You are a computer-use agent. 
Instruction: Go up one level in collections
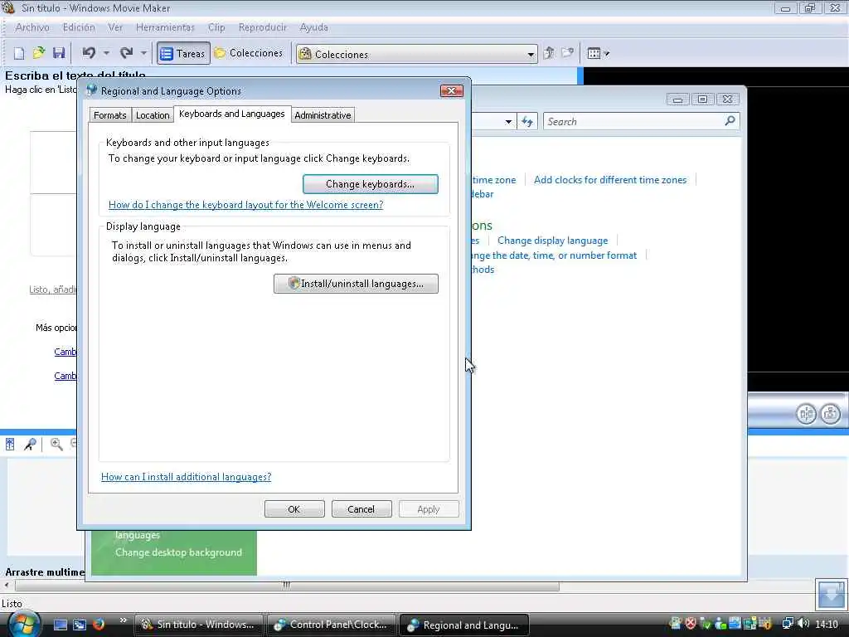[x=549, y=53]
